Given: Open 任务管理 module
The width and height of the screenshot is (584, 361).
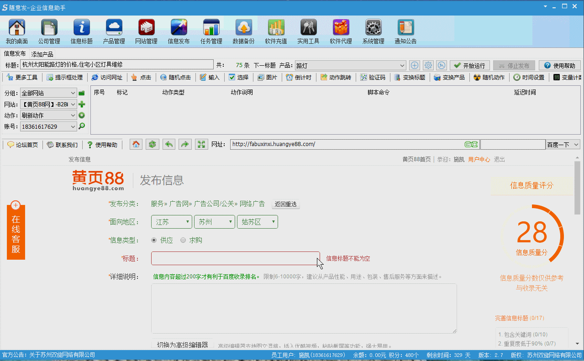Looking at the screenshot, I should point(211,31).
